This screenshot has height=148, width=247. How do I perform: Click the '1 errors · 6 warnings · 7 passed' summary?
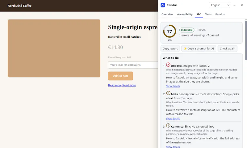(x=199, y=35)
